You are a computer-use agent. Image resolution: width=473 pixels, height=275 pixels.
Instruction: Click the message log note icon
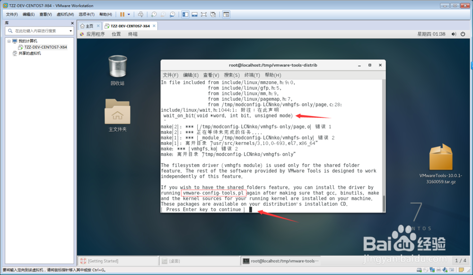click(x=461, y=270)
